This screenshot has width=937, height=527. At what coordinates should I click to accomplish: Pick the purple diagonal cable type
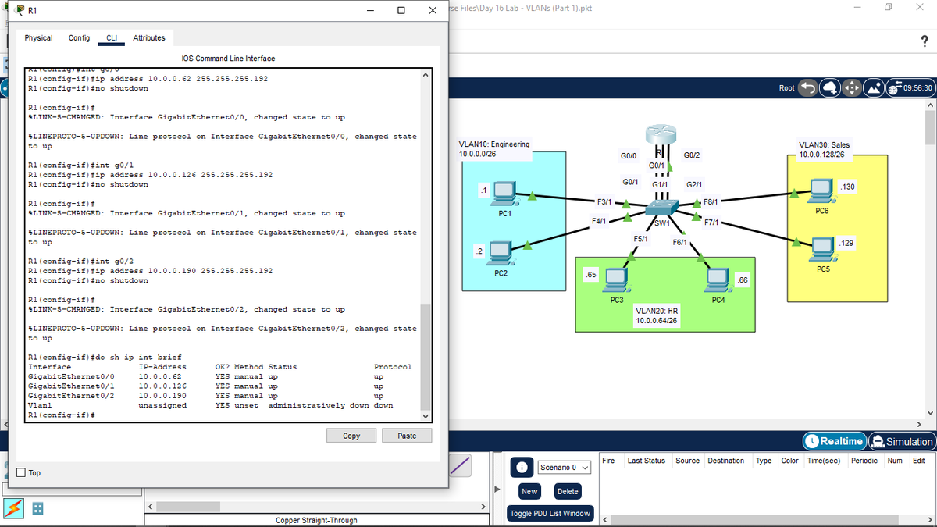[x=461, y=465]
